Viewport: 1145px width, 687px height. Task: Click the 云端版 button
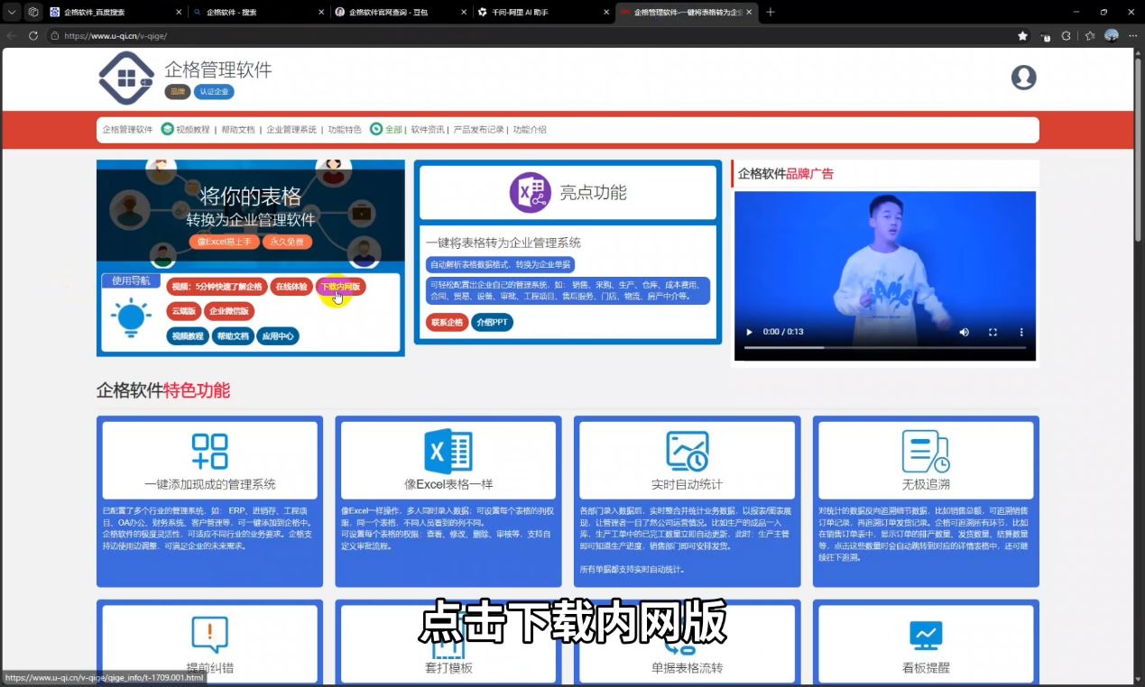(183, 311)
